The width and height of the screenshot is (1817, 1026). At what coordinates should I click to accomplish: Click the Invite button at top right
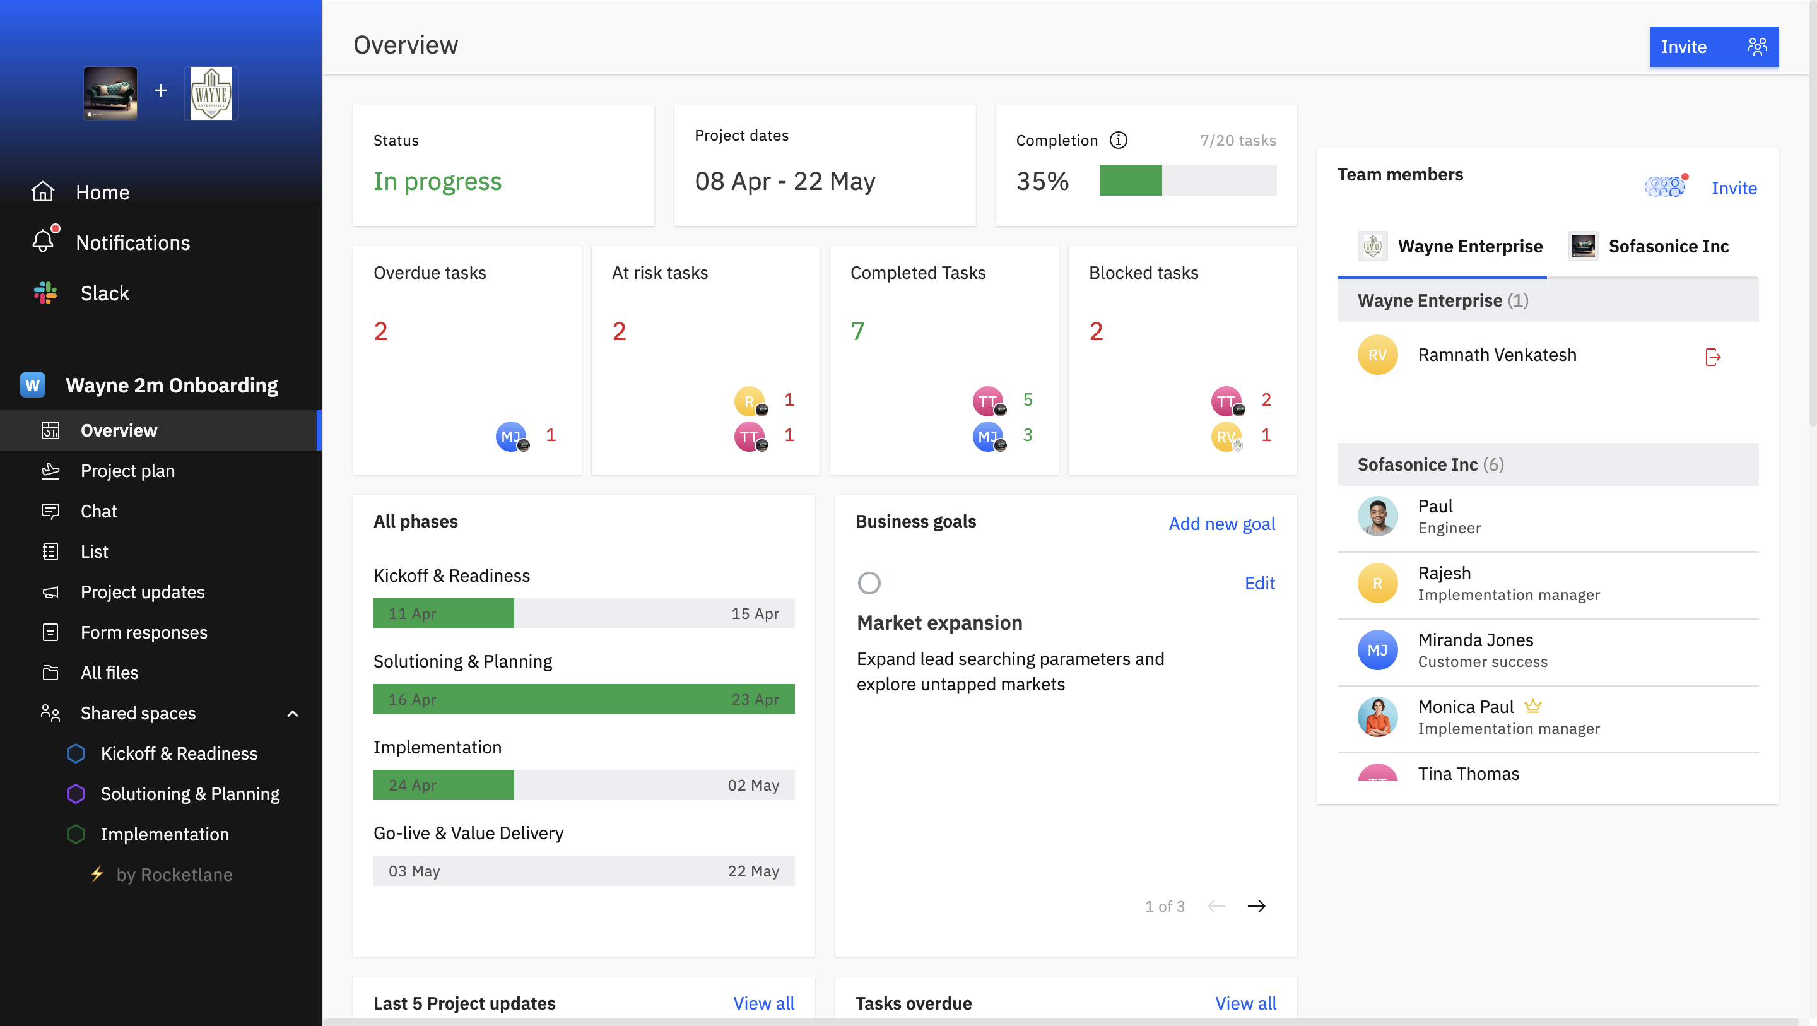(x=1714, y=46)
